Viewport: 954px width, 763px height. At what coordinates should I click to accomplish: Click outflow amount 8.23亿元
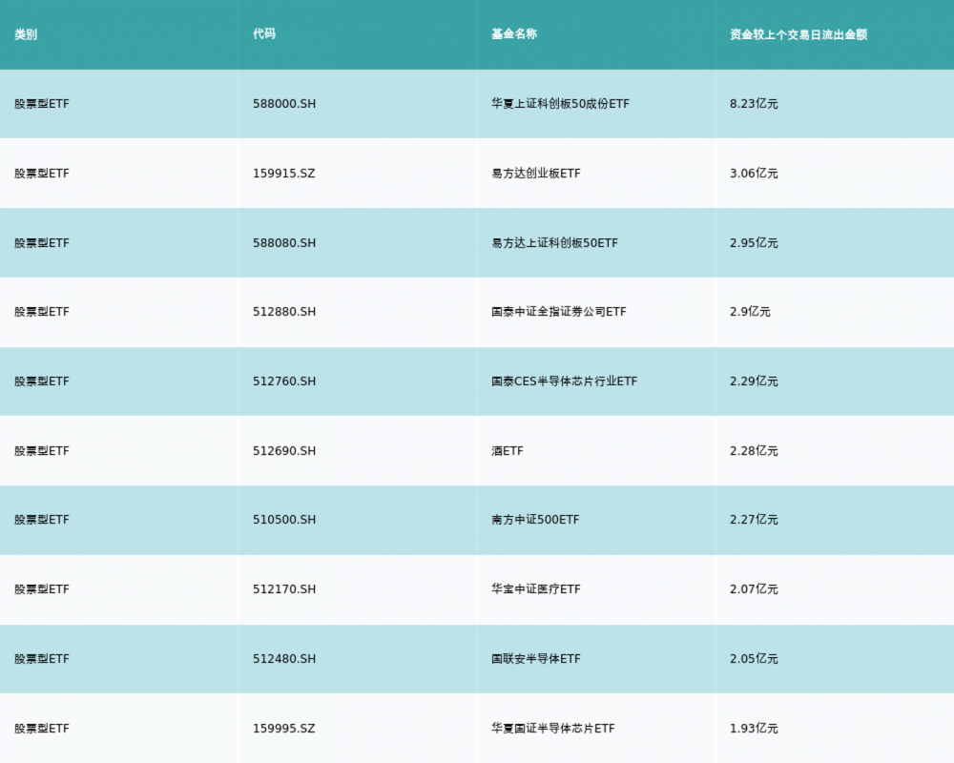pos(754,104)
